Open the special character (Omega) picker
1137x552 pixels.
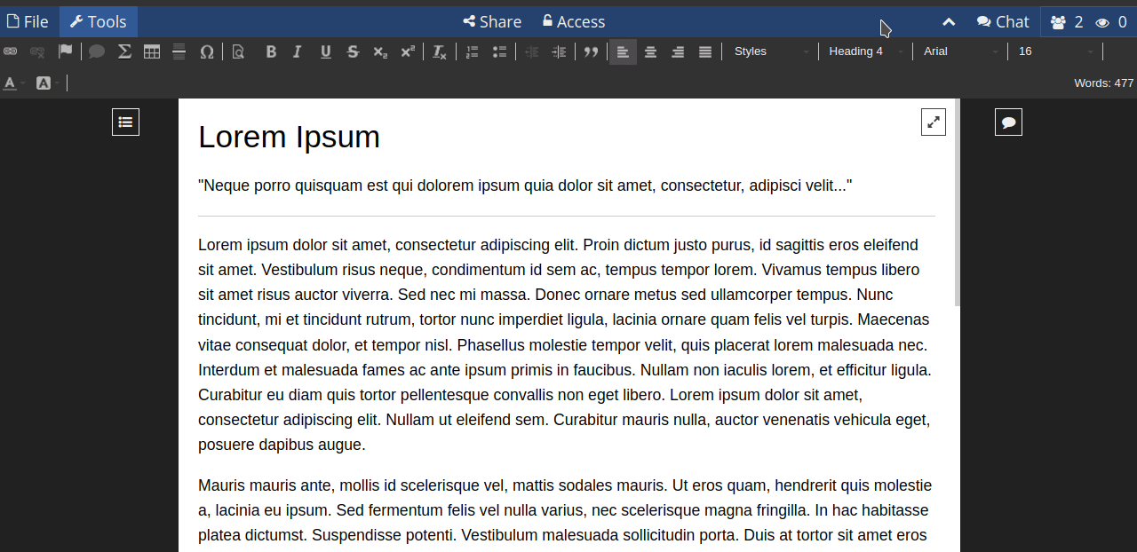pyautogui.click(x=206, y=51)
